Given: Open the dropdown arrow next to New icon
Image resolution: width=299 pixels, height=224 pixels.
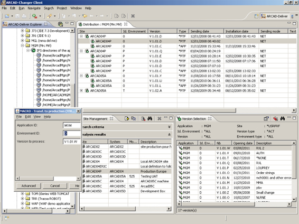Looking at the screenshot, I should [x=12, y=16].
